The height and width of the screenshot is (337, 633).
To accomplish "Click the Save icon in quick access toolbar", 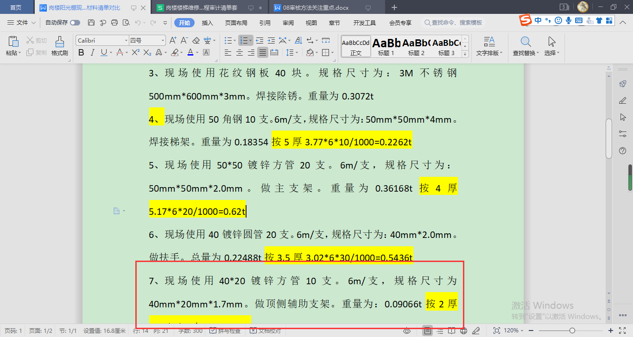I will pyautogui.click(x=91, y=23).
